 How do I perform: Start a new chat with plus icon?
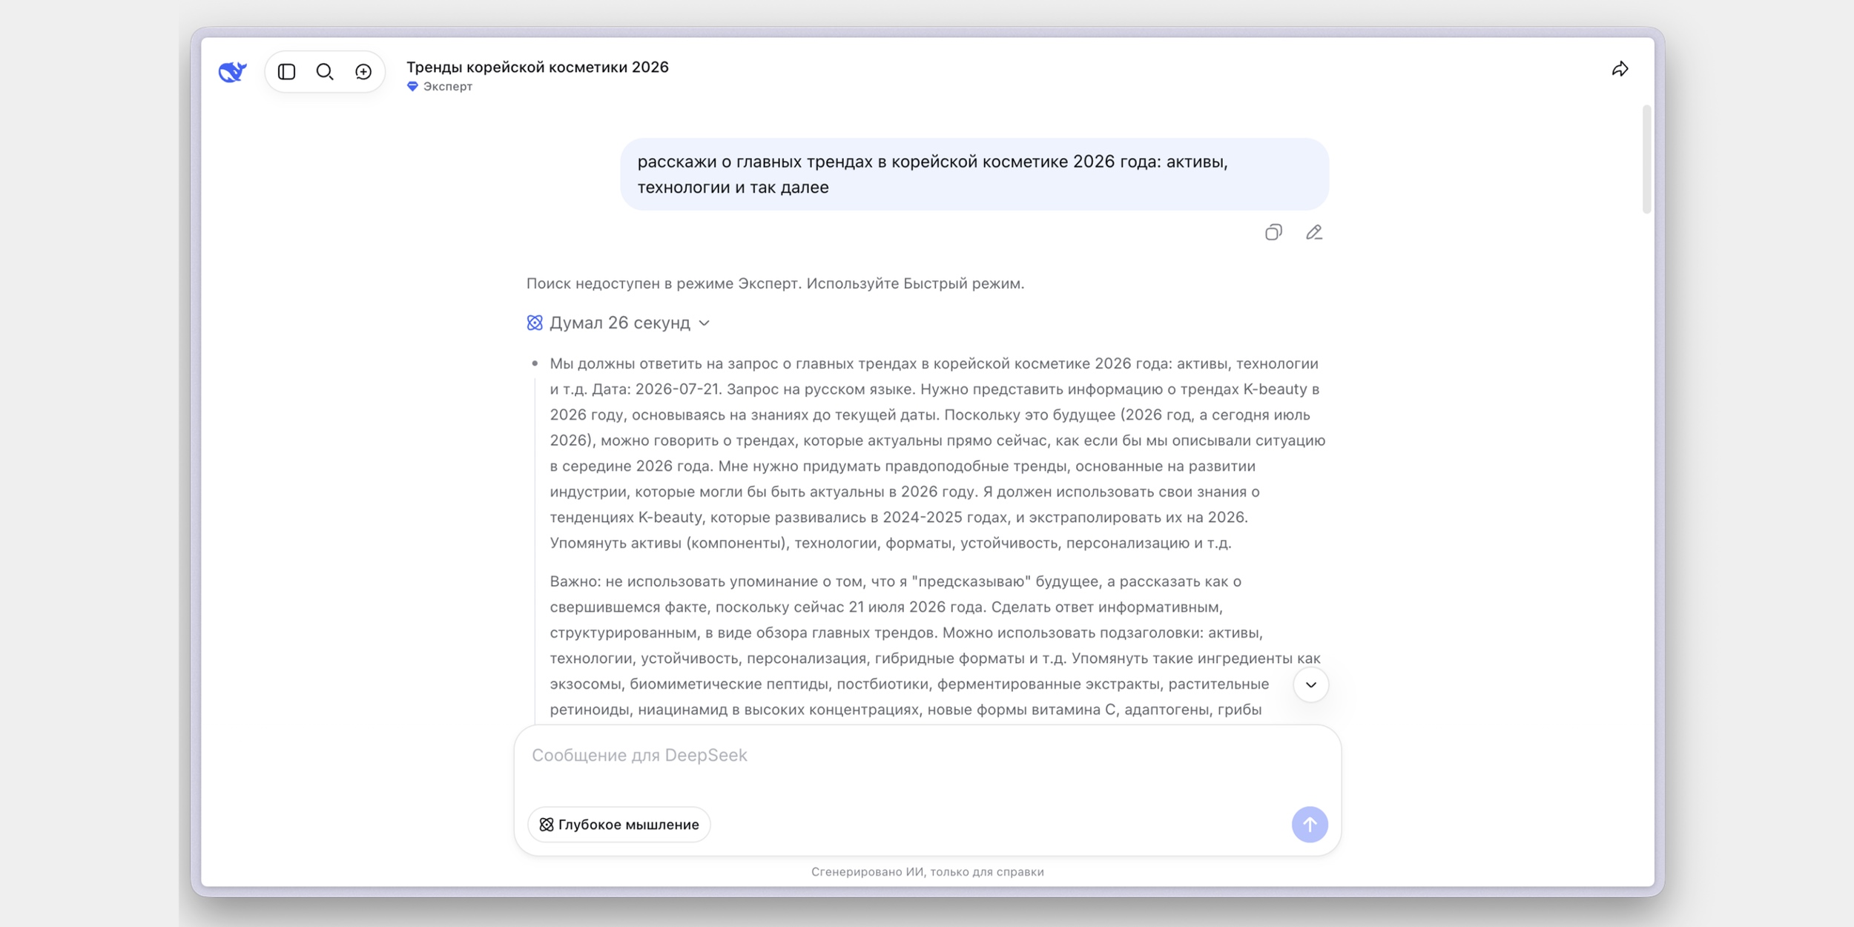coord(363,71)
